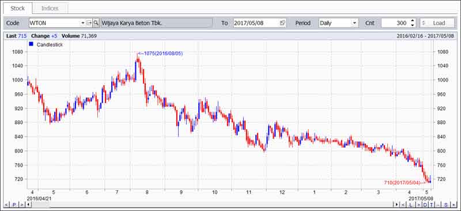Click the 'T' button in the bottom right bar
This screenshot has width=461, height=211.
tap(432, 205)
